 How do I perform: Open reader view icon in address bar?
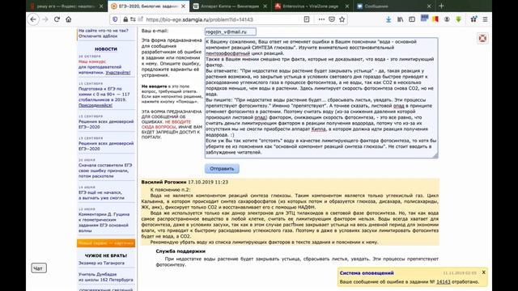coord(307,19)
